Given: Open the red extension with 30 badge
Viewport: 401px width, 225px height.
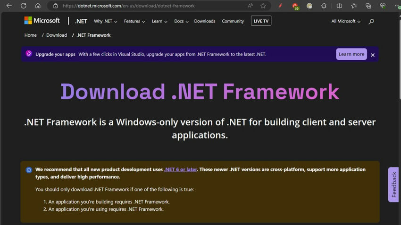Looking at the screenshot, I should coord(295,6).
